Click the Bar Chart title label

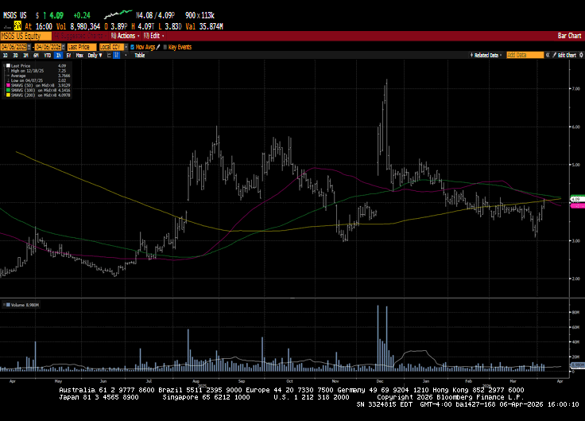pos(569,36)
